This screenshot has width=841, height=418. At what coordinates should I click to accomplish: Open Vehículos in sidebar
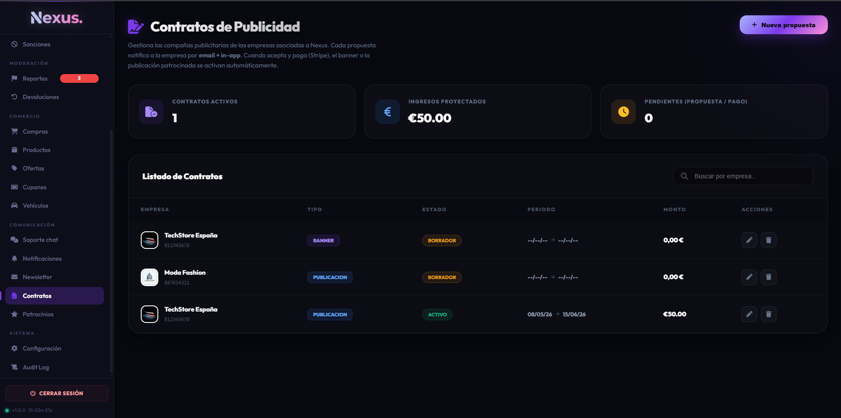pyautogui.click(x=54, y=205)
